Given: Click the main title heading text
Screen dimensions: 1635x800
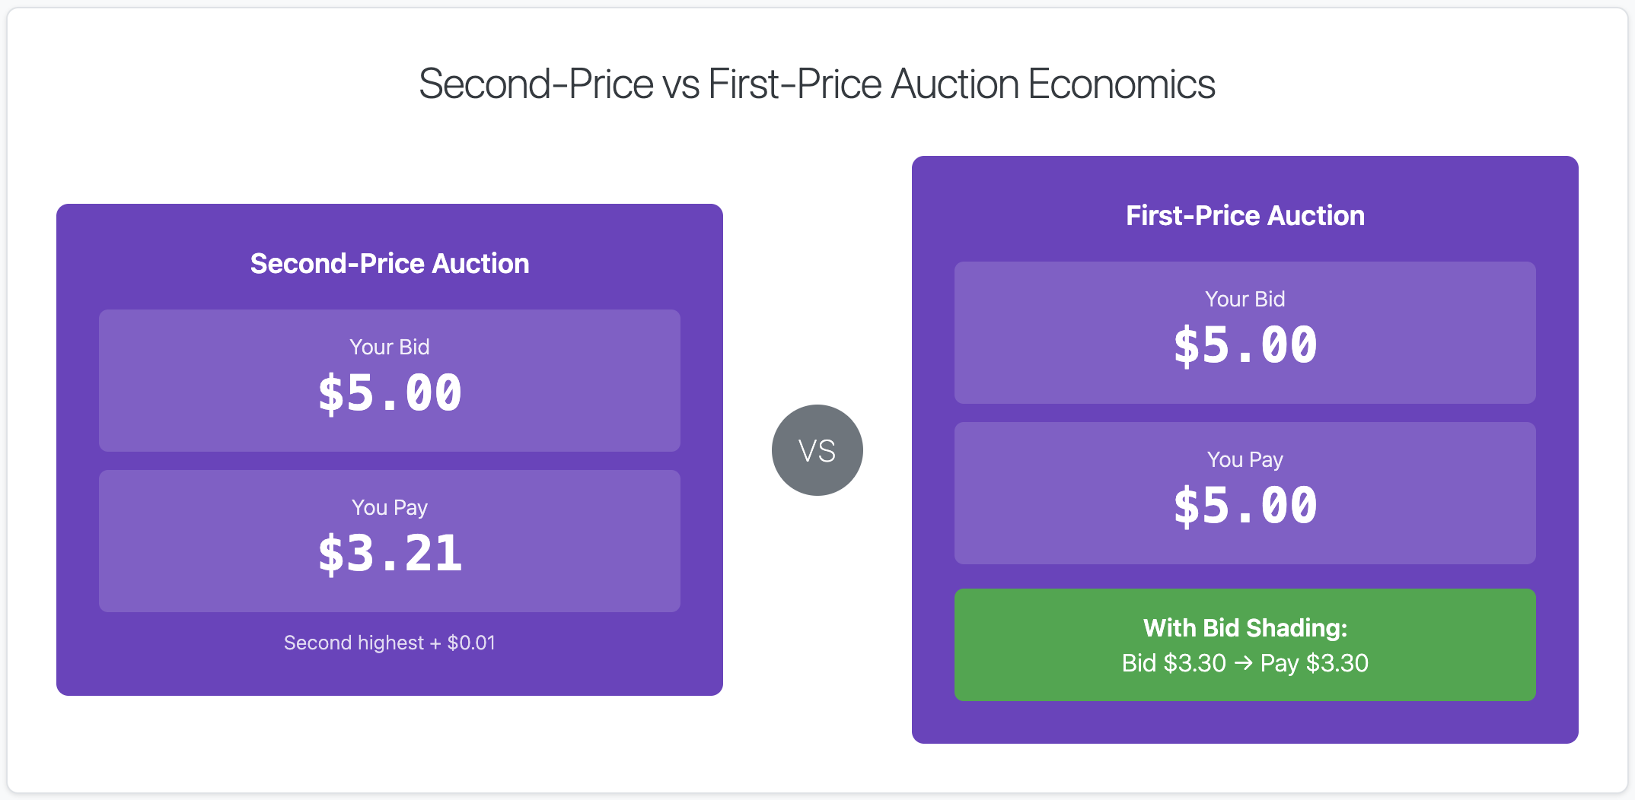Looking at the screenshot, I should click(817, 84).
